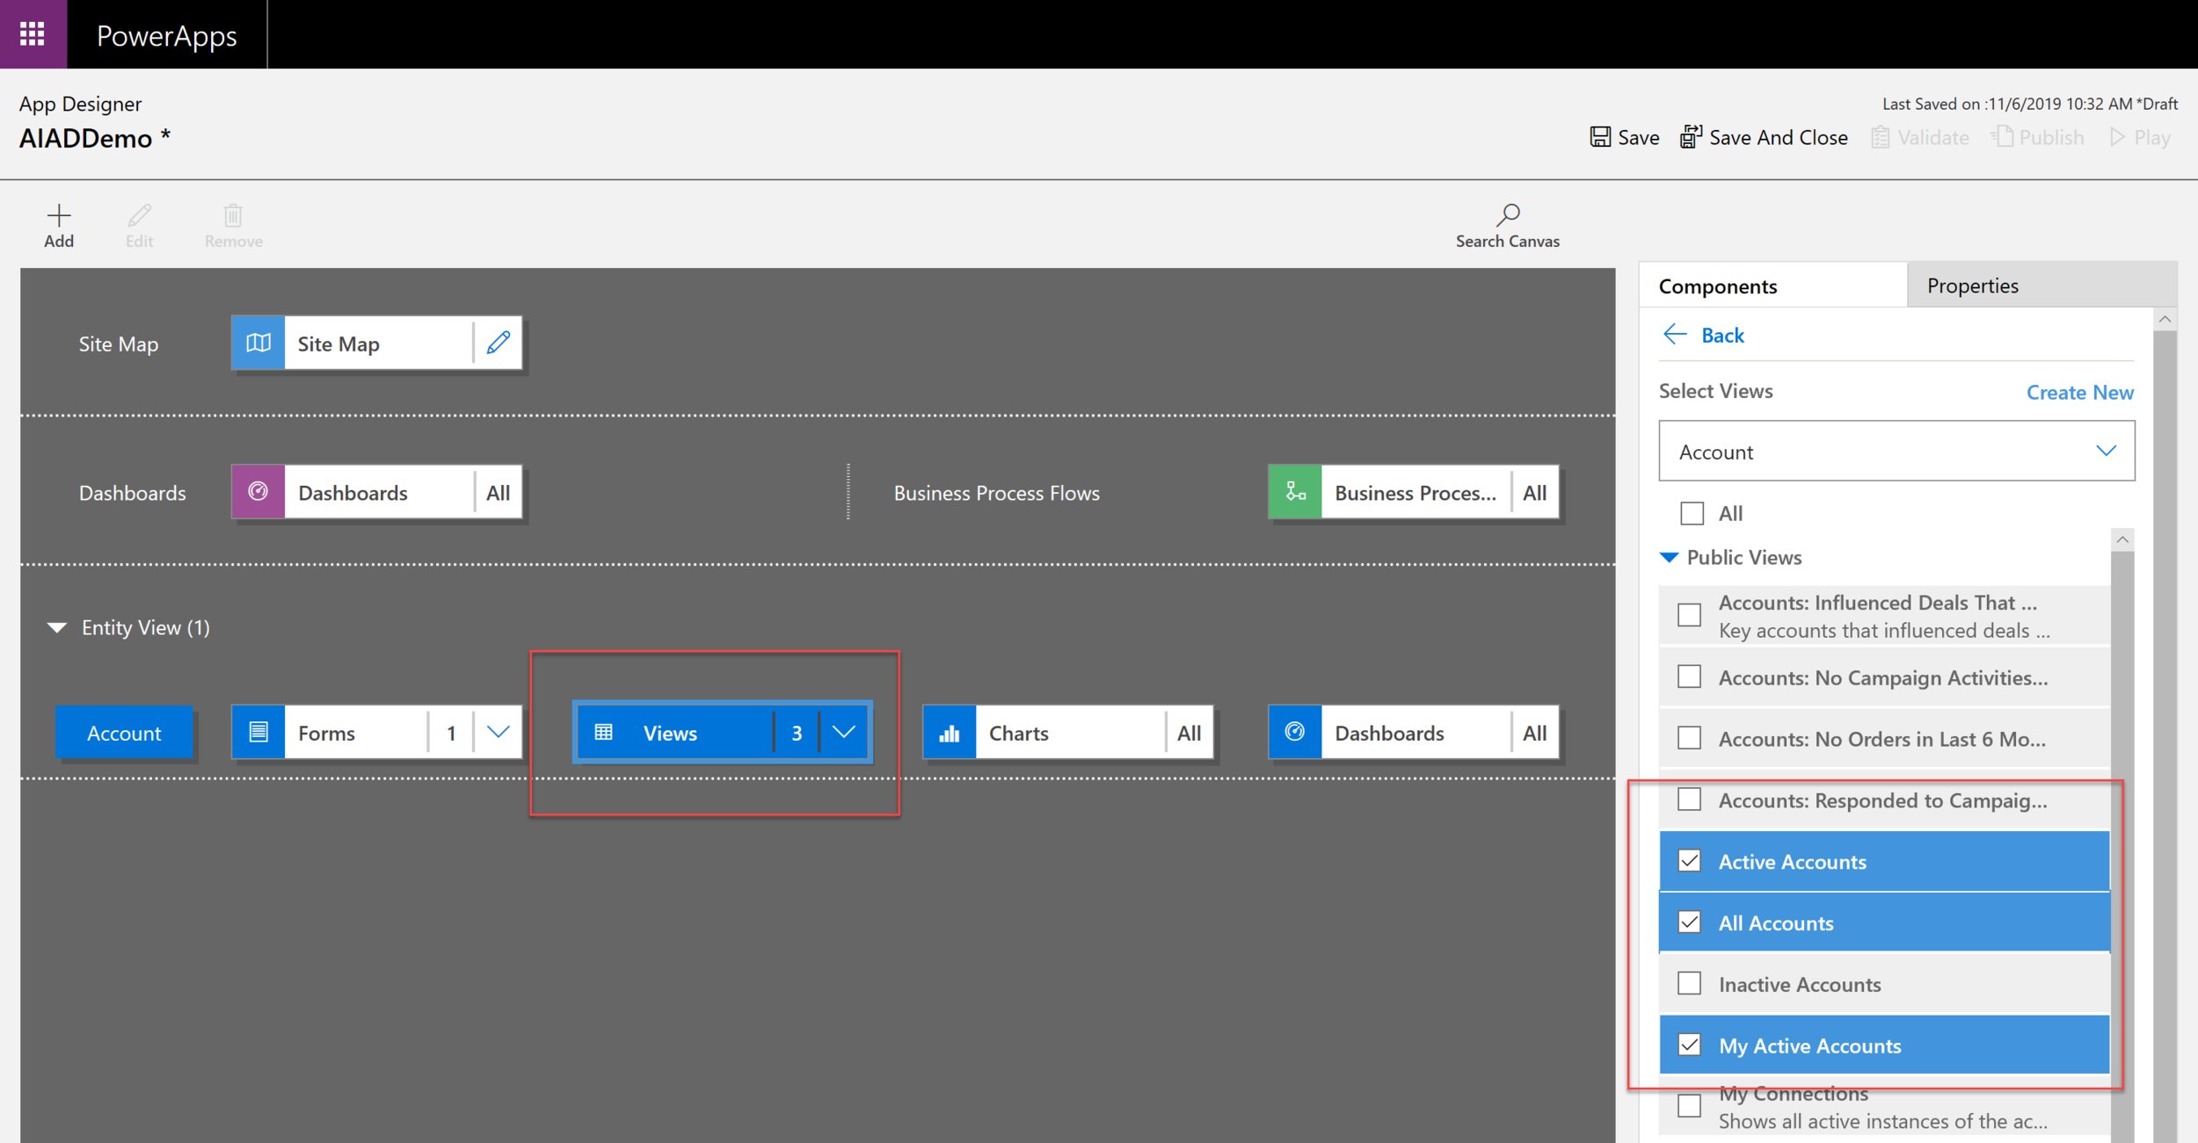
Task: Check the Inactive Accounts view
Action: click(x=1689, y=983)
